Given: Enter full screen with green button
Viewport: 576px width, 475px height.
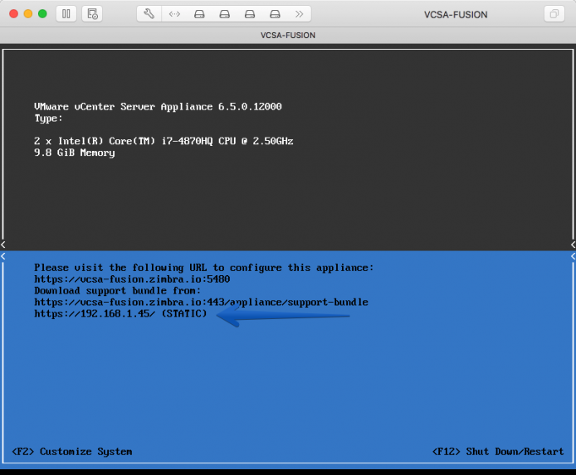Looking at the screenshot, I should (42, 14).
